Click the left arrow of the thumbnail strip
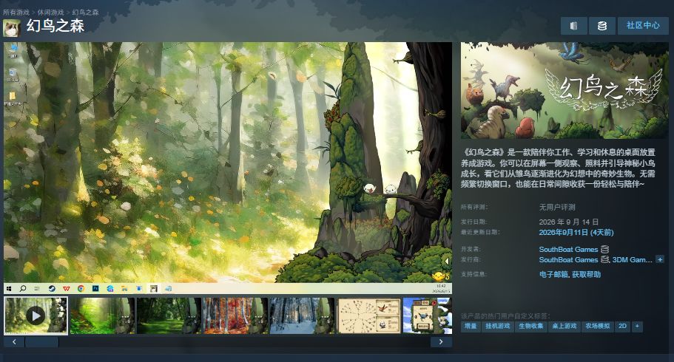The image size is (674, 362). [14, 342]
